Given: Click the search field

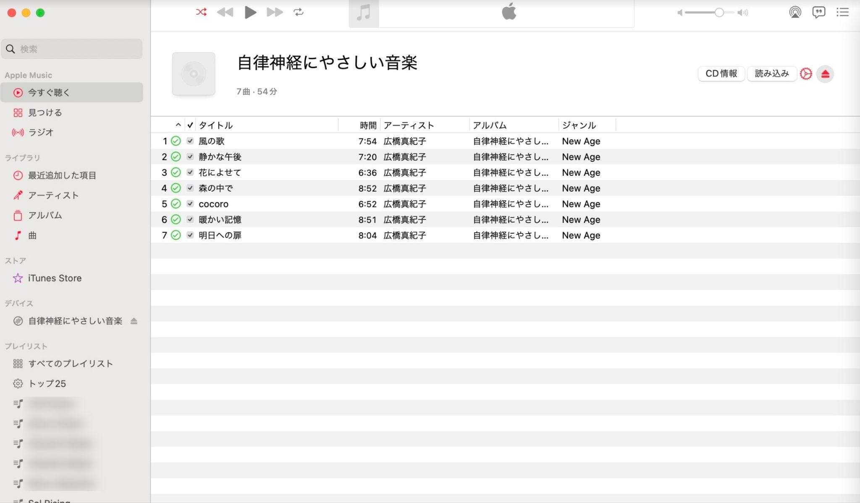Looking at the screenshot, I should pos(72,49).
